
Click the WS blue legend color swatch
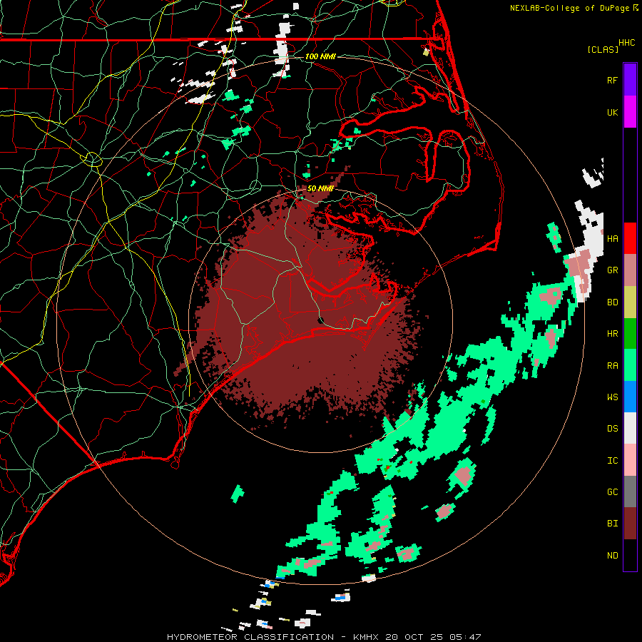(x=630, y=397)
